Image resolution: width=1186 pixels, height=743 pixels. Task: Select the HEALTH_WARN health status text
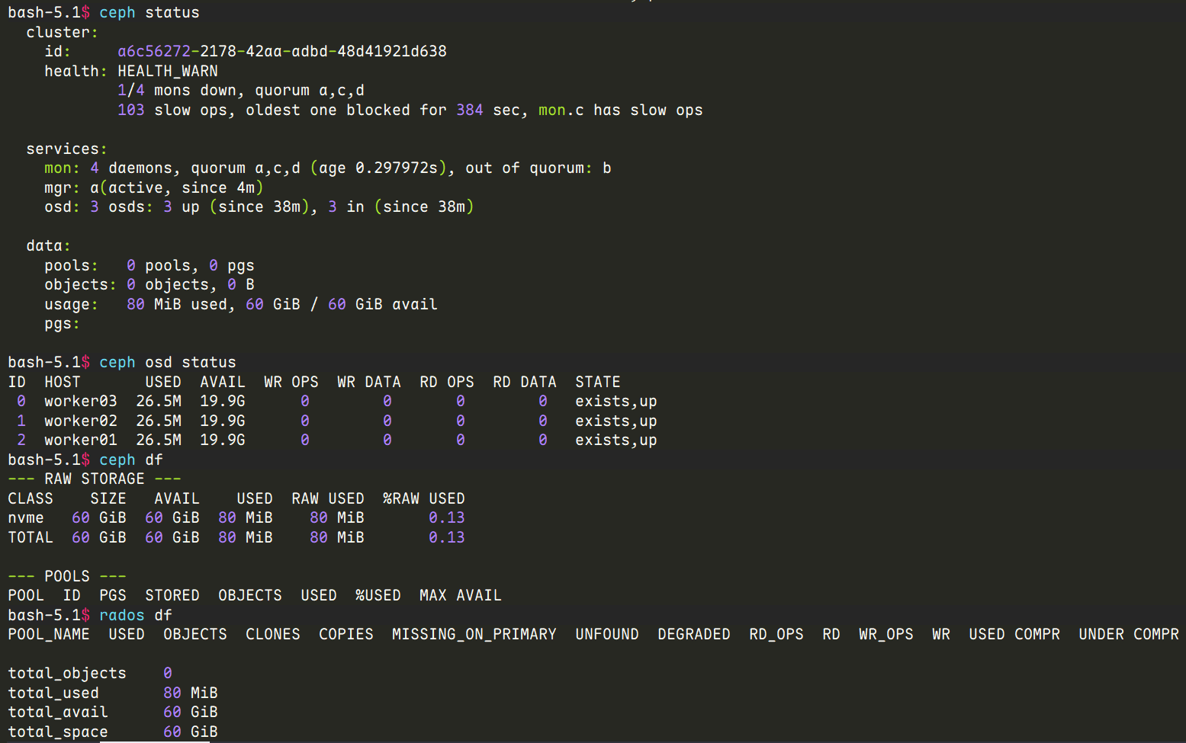[x=167, y=71]
